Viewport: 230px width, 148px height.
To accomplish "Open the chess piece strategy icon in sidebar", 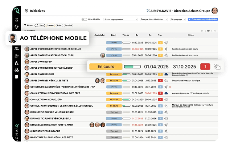I will coord(17,20).
